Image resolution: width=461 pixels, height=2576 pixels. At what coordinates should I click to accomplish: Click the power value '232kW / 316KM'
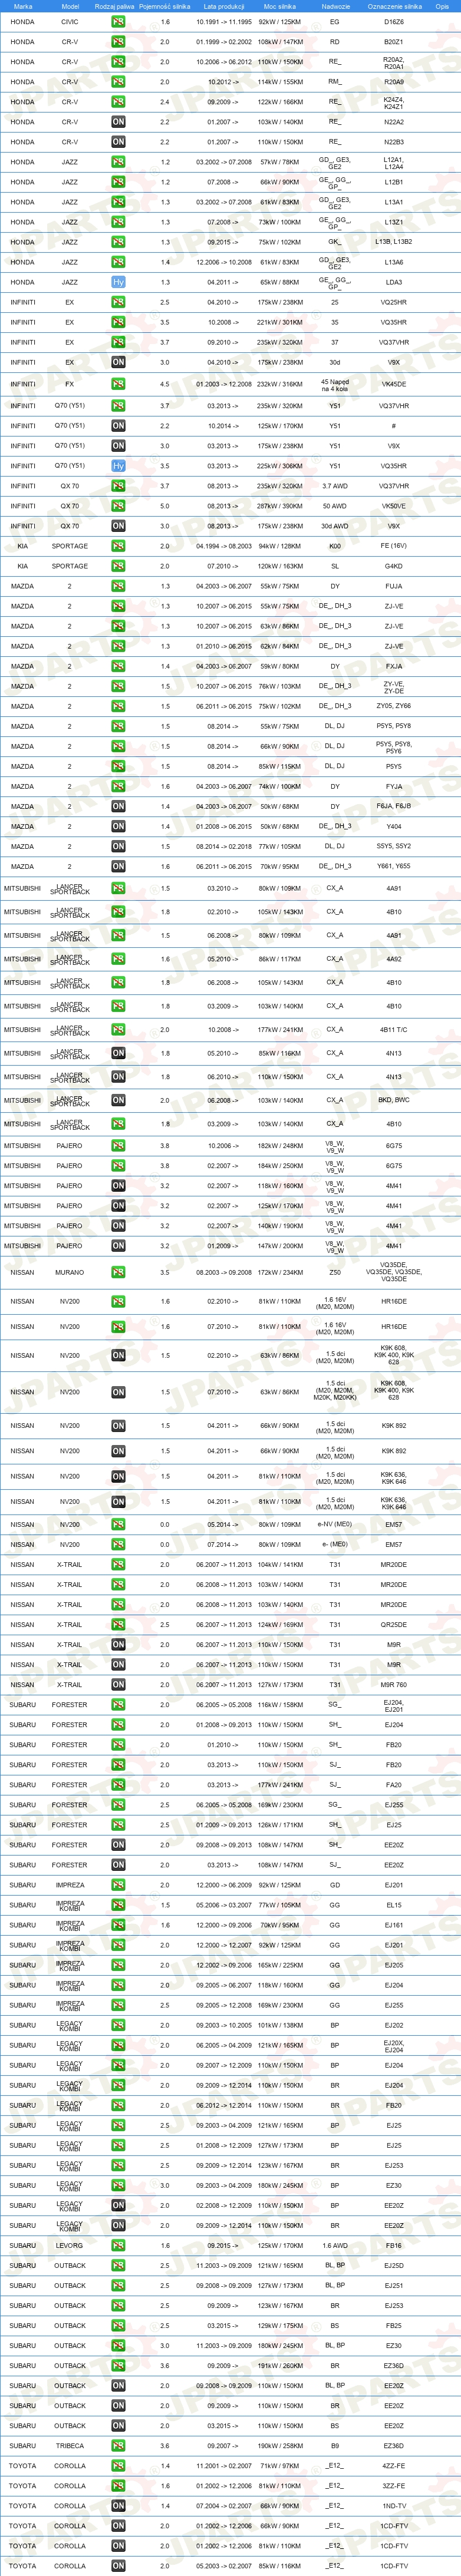pos(280,384)
